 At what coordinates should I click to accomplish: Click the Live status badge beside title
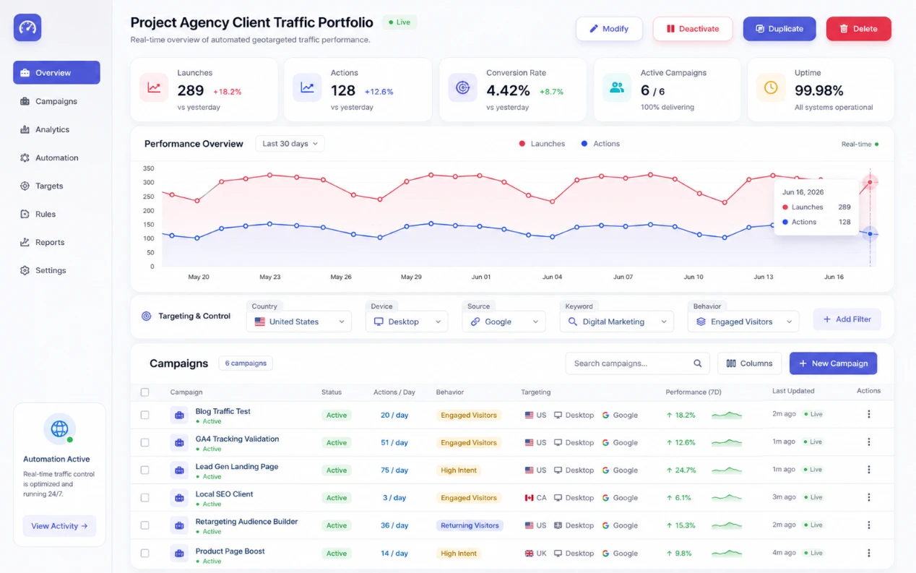(x=399, y=22)
